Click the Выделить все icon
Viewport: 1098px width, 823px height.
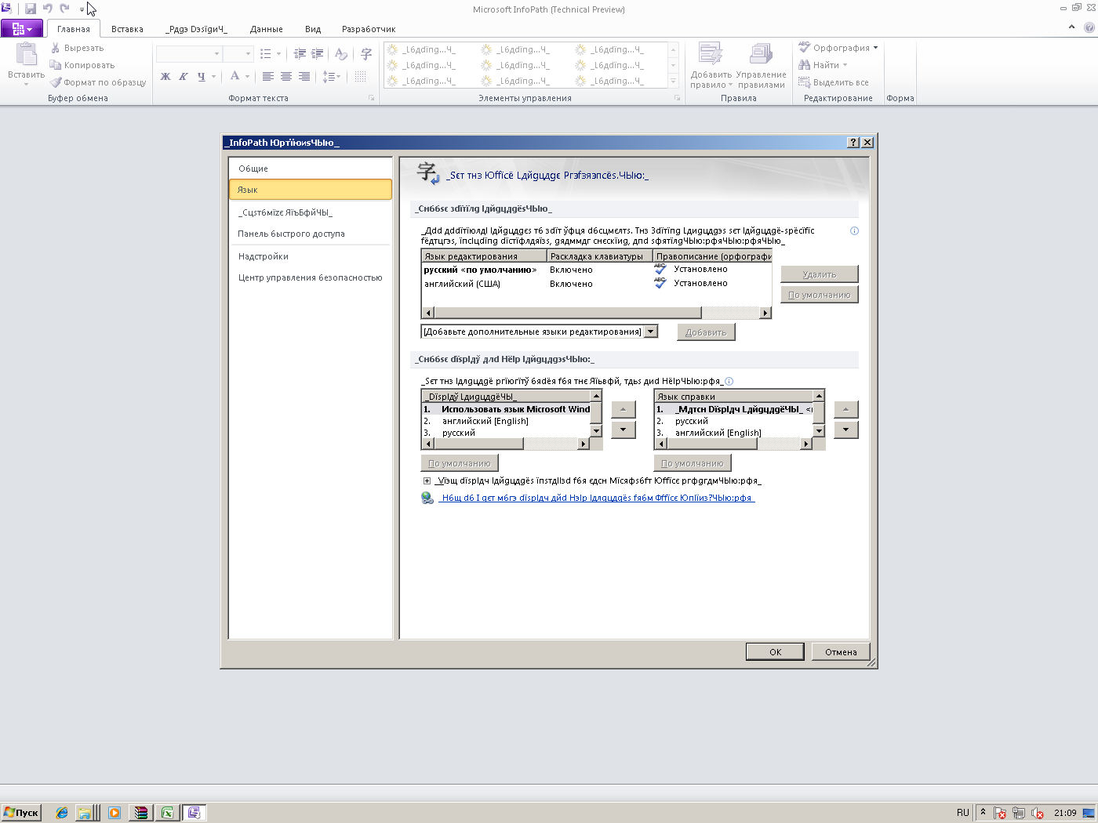(x=804, y=82)
